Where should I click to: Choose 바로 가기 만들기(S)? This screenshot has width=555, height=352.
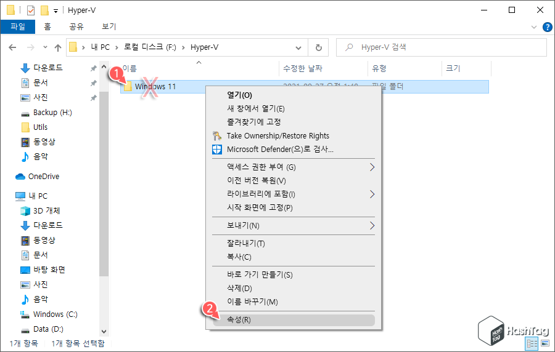[260, 274]
